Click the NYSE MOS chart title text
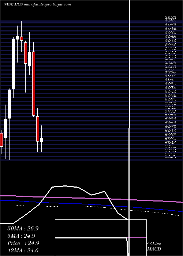 tap(37, 4)
